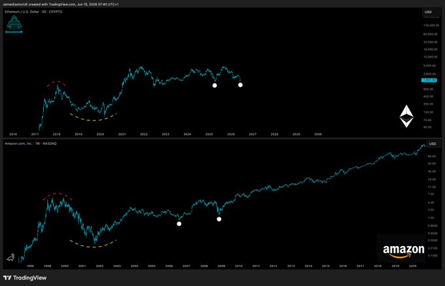Select the yellow dashed arc on the Amazon chart

93,244
